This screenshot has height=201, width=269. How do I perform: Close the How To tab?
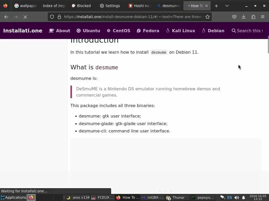click(206, 6)
